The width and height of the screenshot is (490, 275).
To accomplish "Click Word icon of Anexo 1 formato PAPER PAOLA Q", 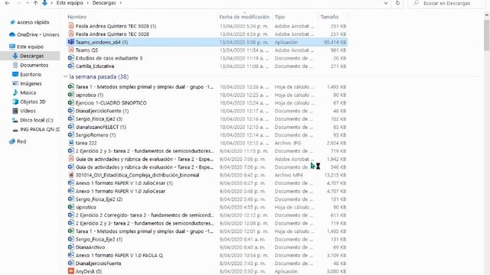I will point(71,255).
